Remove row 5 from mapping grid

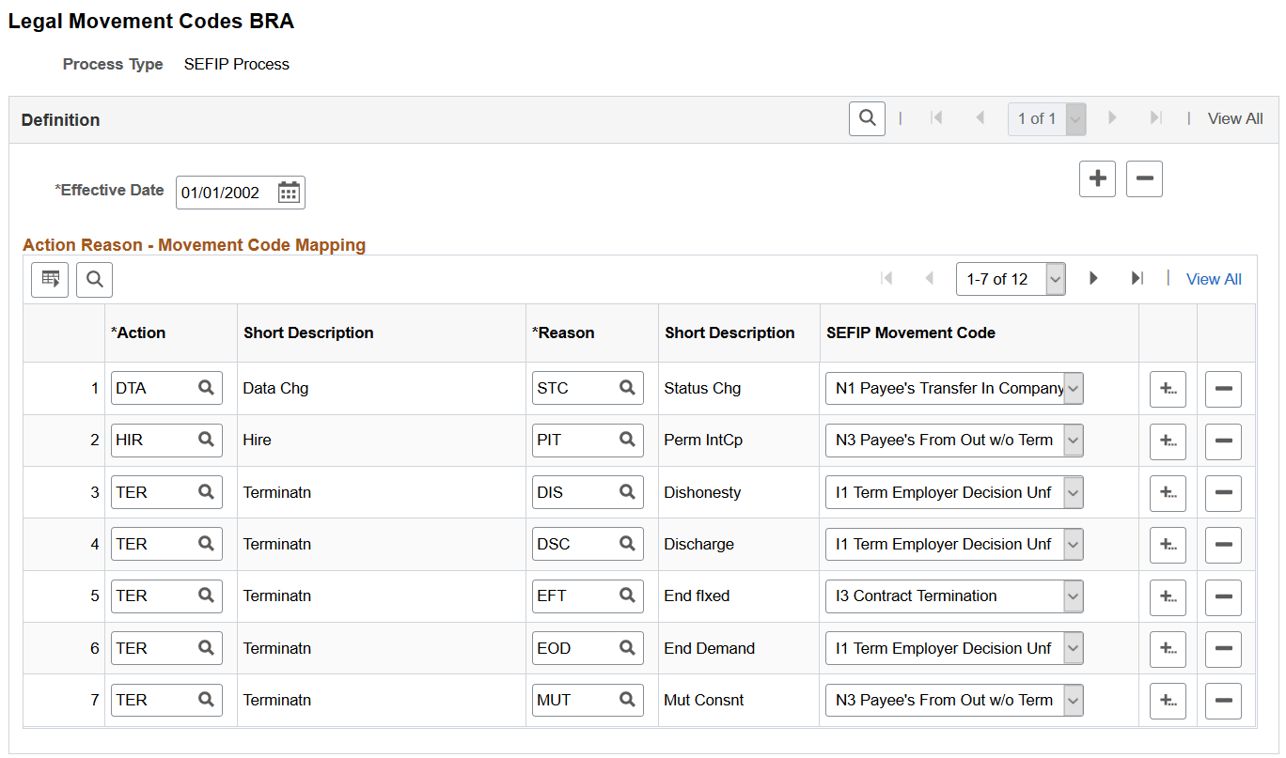(x=1223, y=596)
